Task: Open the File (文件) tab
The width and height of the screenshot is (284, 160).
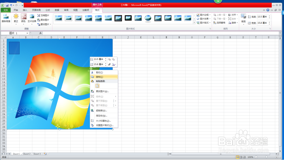Action: tap(6, 10)
